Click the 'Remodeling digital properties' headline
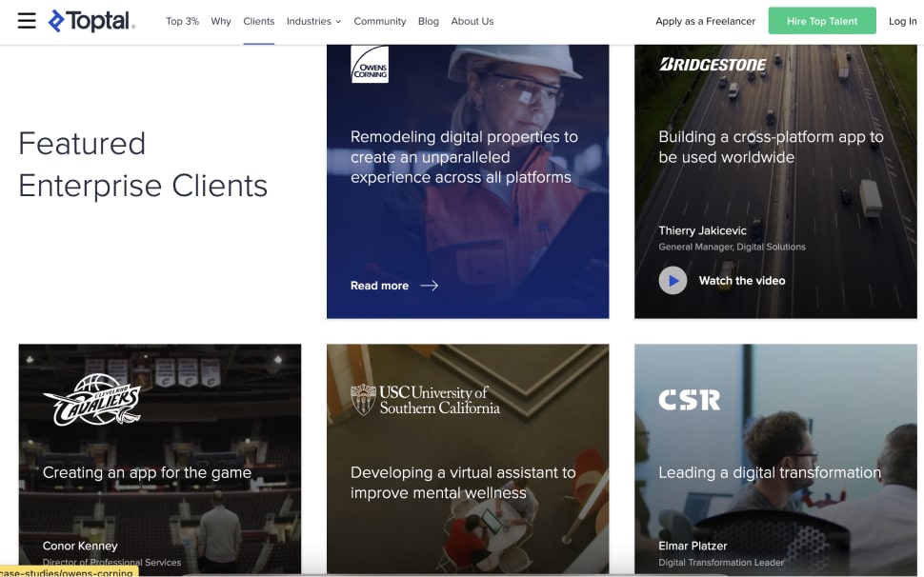 pos(464,157)
